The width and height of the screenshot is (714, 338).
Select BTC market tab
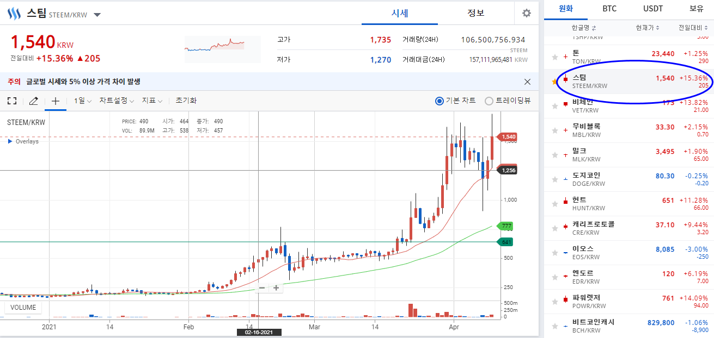coord(609,9)
